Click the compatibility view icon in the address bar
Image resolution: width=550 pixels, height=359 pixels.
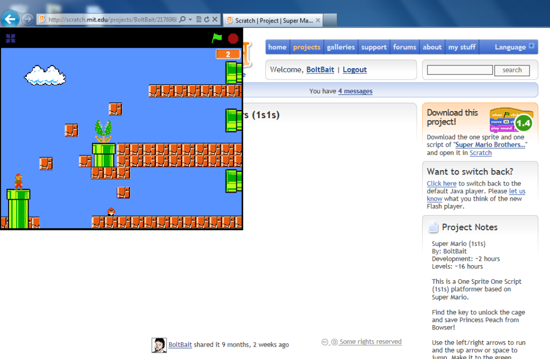199,20
